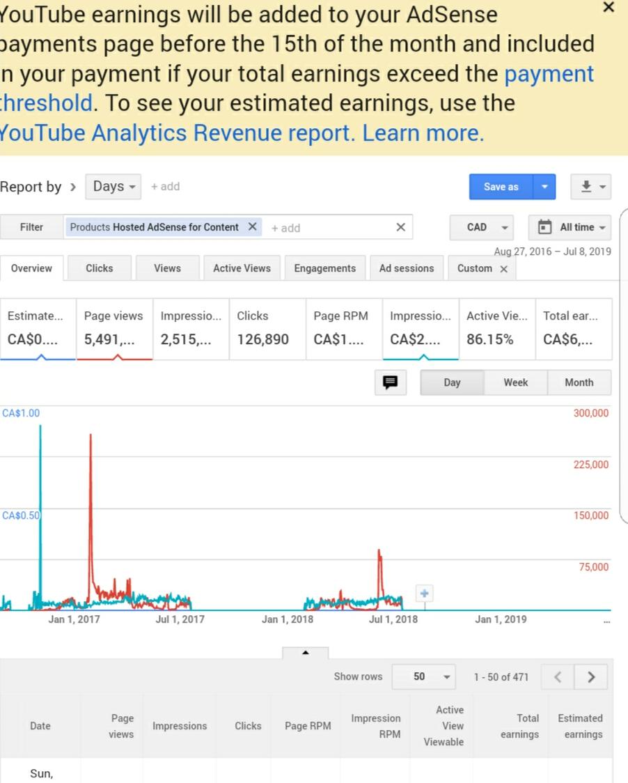The height and width of the screenshot is (783, 628).
Task: Sort table by Date column
Action: 40,726
